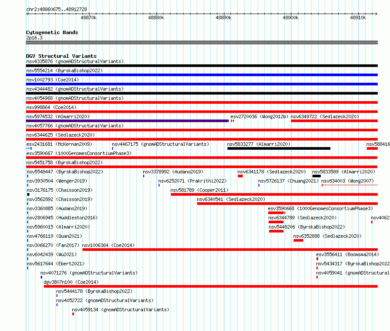The height and width of the screenshot is (331, 390).
Task: Open nsv5726137 (Chuang2021) variant
Action: pos(288,181)
